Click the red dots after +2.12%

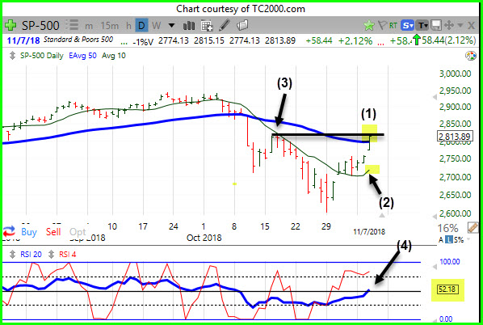click(380, 44)
